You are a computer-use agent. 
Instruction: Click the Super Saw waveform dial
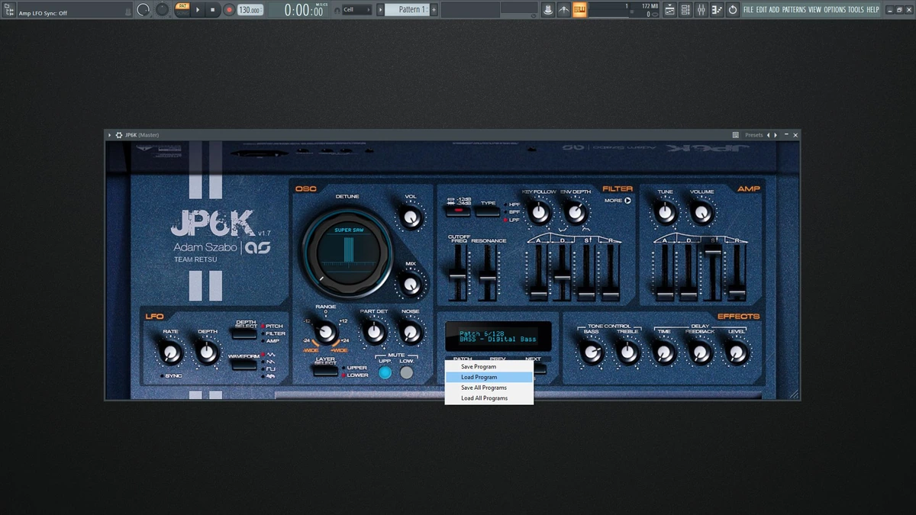coord(347,253)
